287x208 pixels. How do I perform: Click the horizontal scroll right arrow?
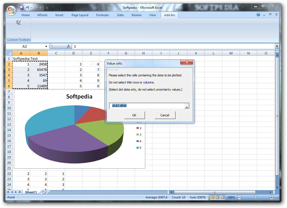[271, 192]
